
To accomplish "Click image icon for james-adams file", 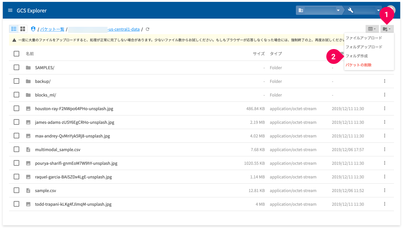I will (x=28, y=122).
